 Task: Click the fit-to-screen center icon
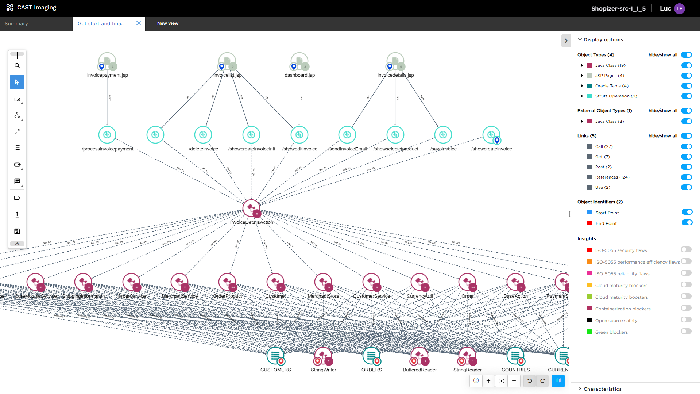coord(501,381)
